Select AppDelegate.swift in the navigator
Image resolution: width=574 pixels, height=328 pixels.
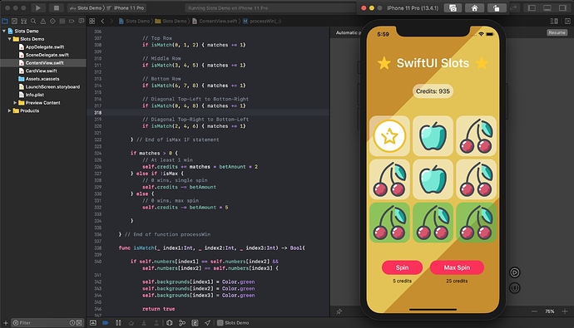click(45, 47)
